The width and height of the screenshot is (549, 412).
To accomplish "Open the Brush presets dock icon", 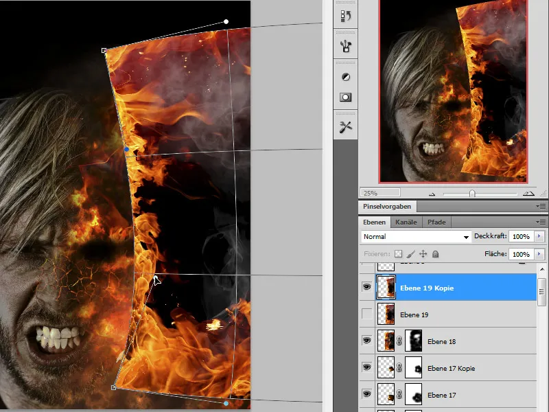I will (346, 46).
